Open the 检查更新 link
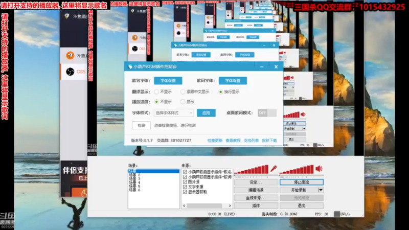Viewport: 409px width, 230px height. (215, 140)
